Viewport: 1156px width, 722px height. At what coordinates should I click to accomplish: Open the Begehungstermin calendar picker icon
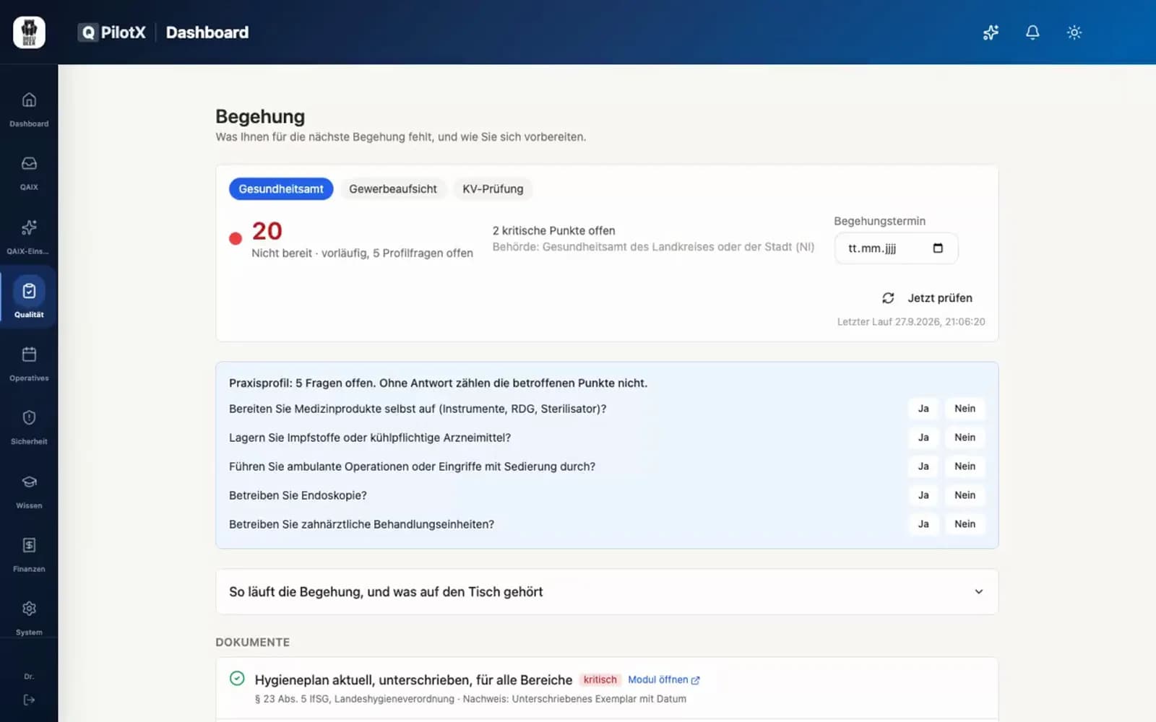tap(938, 248)
